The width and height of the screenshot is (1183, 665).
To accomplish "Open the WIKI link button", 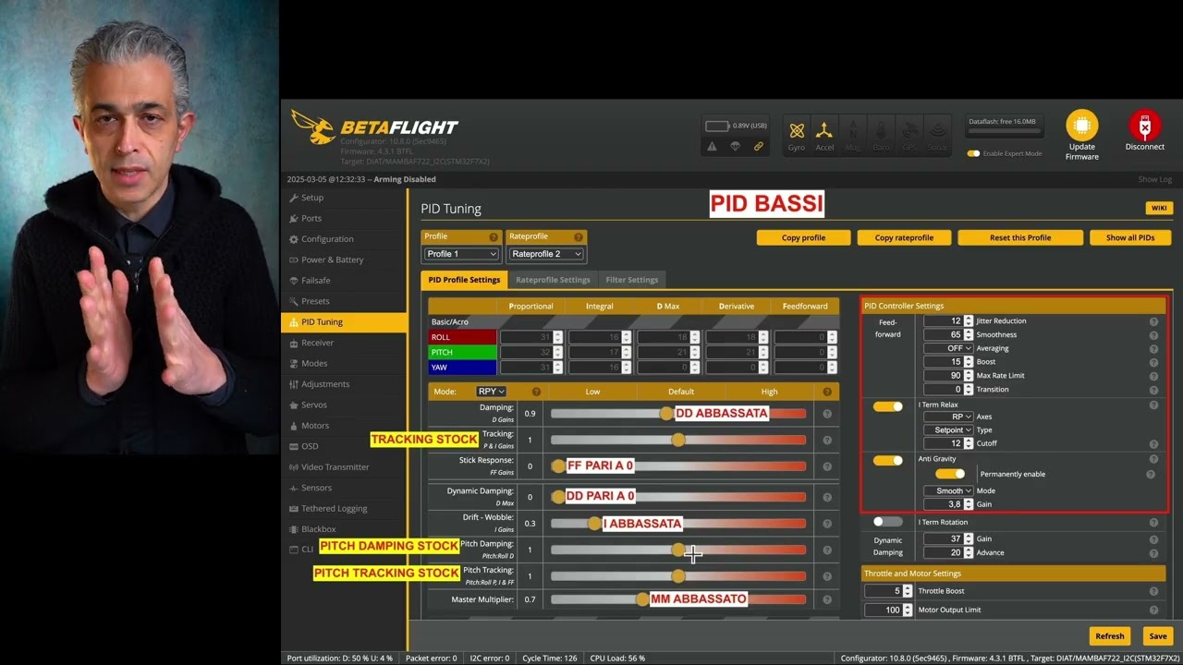I will coord(1157,209).
